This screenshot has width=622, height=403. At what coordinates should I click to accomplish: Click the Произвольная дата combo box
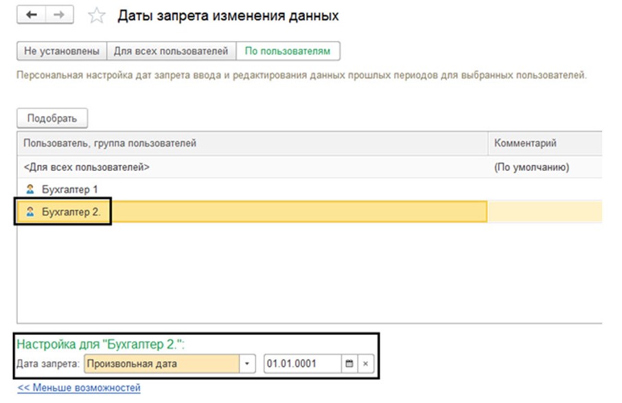[x=161, y=364]
